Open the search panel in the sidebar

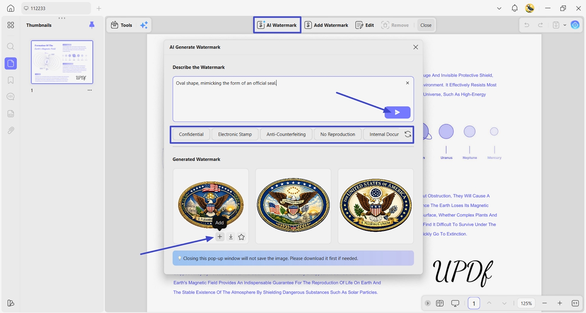10,46
